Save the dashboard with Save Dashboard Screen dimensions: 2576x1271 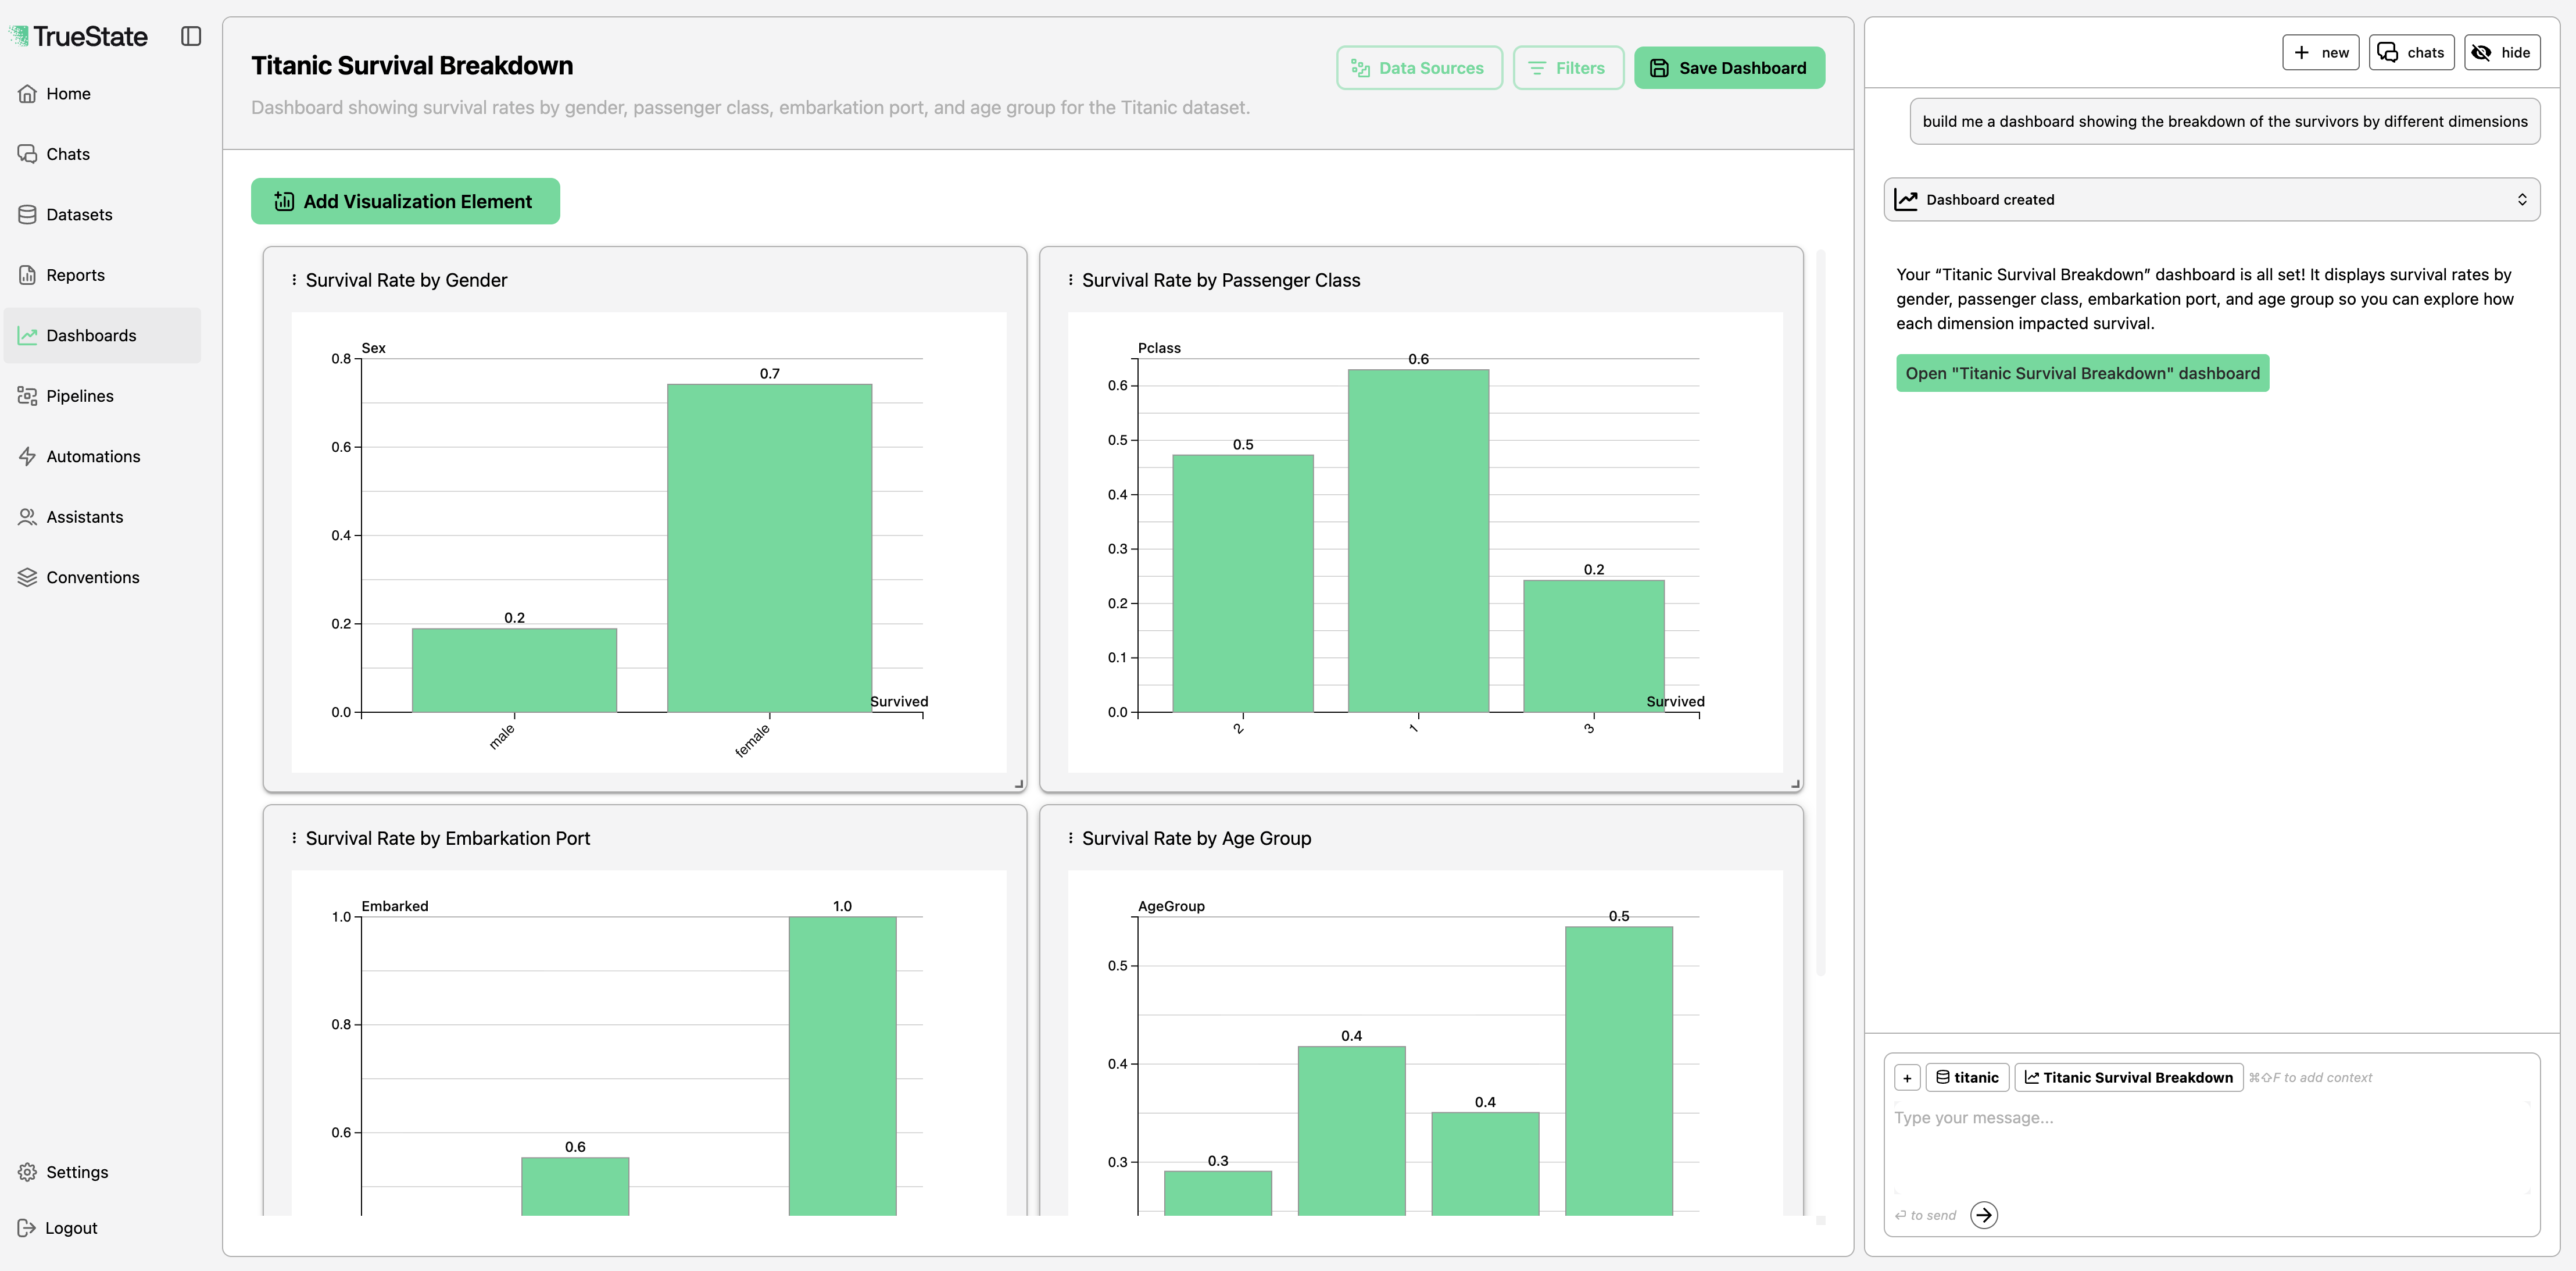click(x=1729, y=68)
